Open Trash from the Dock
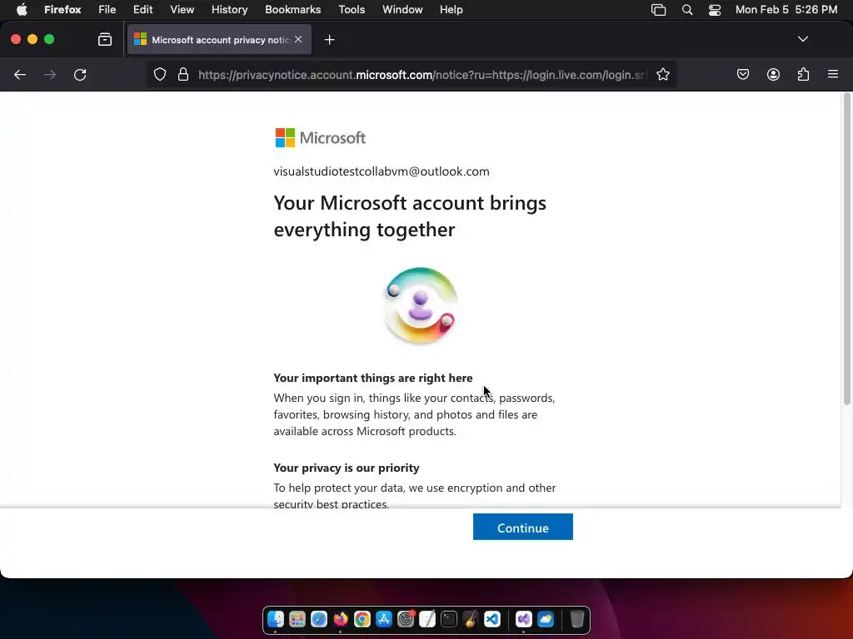This screenshot has width=853, height=639. pos(576,619)
